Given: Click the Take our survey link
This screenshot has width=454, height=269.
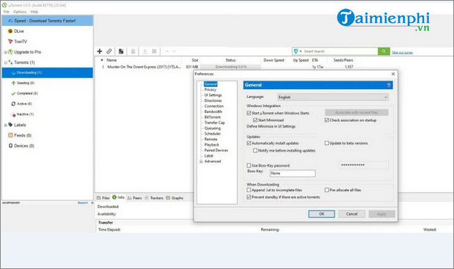Looking at the screenshot, I should click(402, 53).
